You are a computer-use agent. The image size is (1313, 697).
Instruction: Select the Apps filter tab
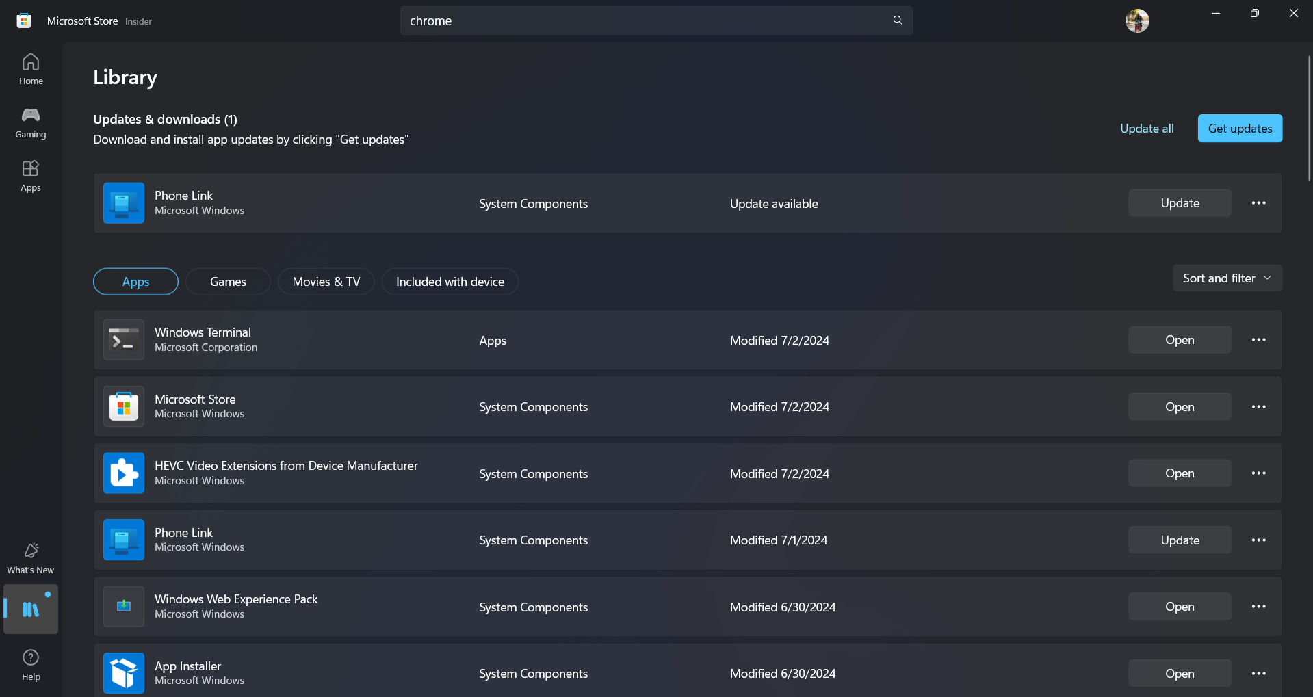pos(135,282)
